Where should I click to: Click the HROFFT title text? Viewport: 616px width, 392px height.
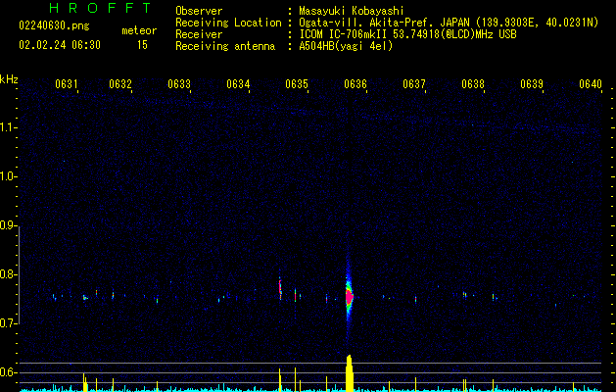pos(100,8)
